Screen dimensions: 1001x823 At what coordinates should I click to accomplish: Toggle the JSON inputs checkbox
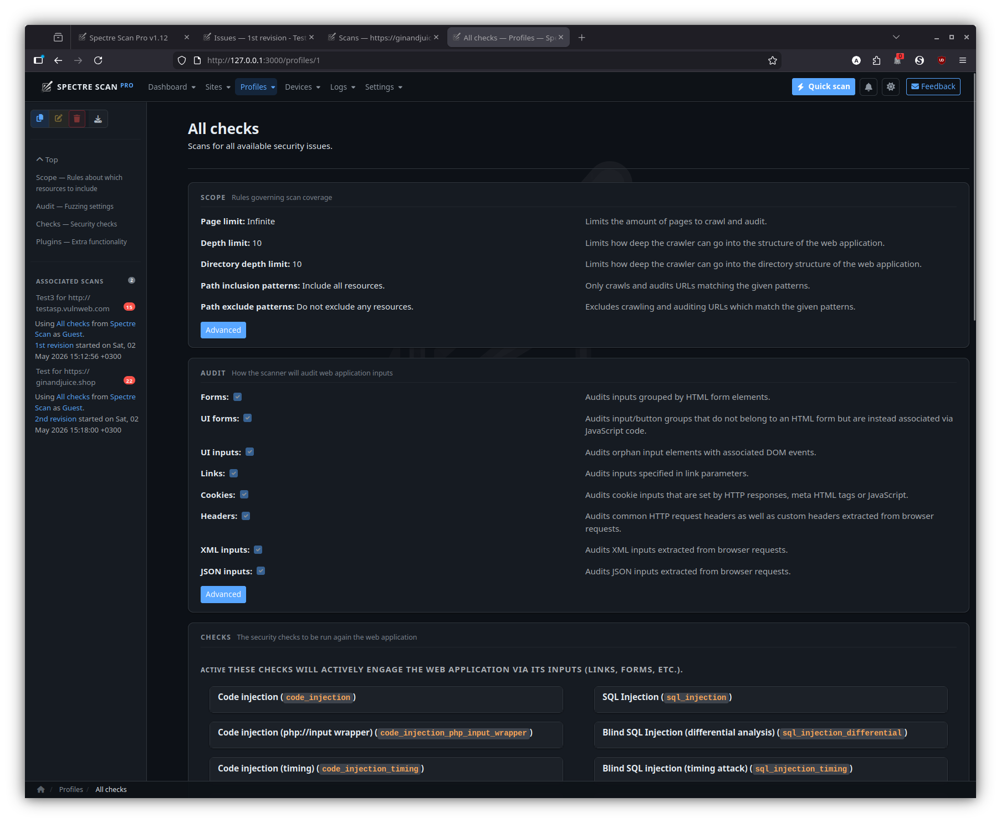coord(261,571)
